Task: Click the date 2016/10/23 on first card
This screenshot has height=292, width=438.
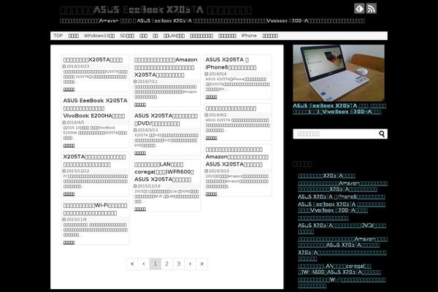Action: pos(77,66)
